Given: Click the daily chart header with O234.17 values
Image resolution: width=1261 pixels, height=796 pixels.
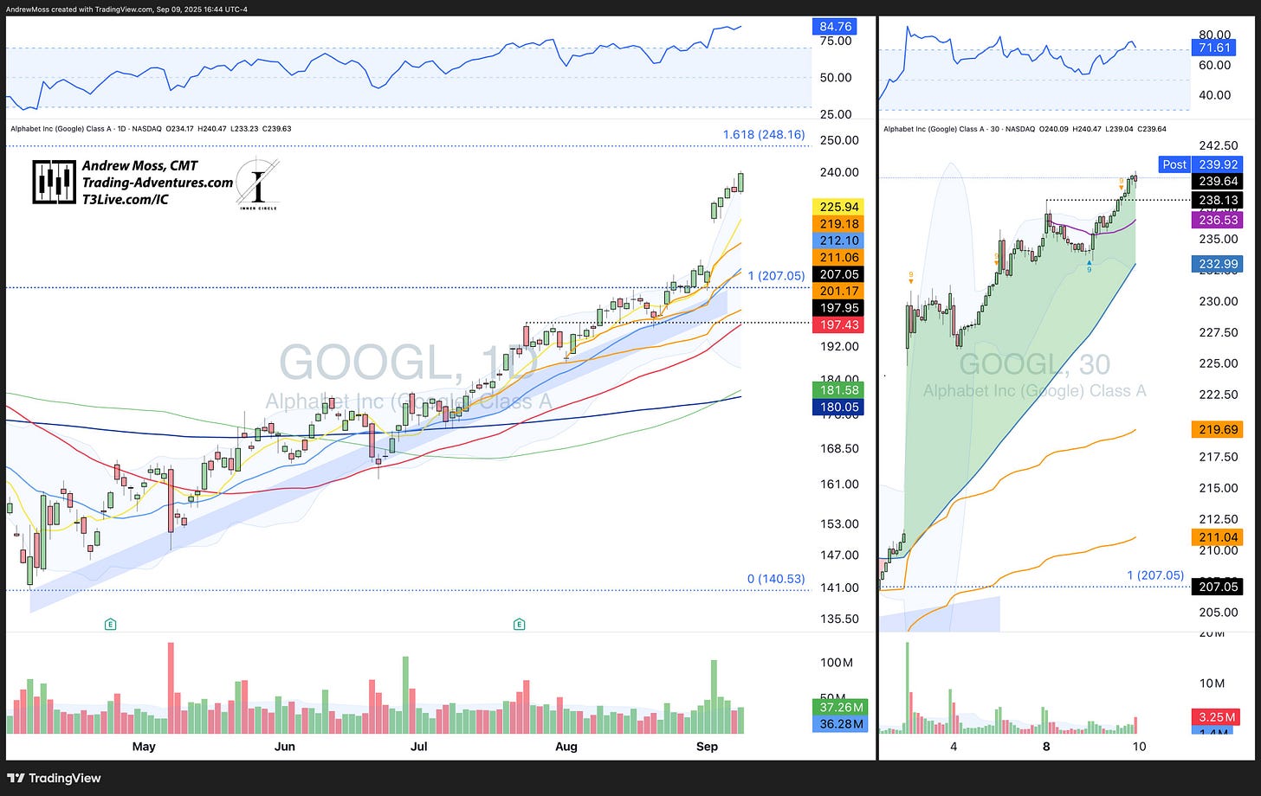Looking at the screenshot, I should coord(151,129).
